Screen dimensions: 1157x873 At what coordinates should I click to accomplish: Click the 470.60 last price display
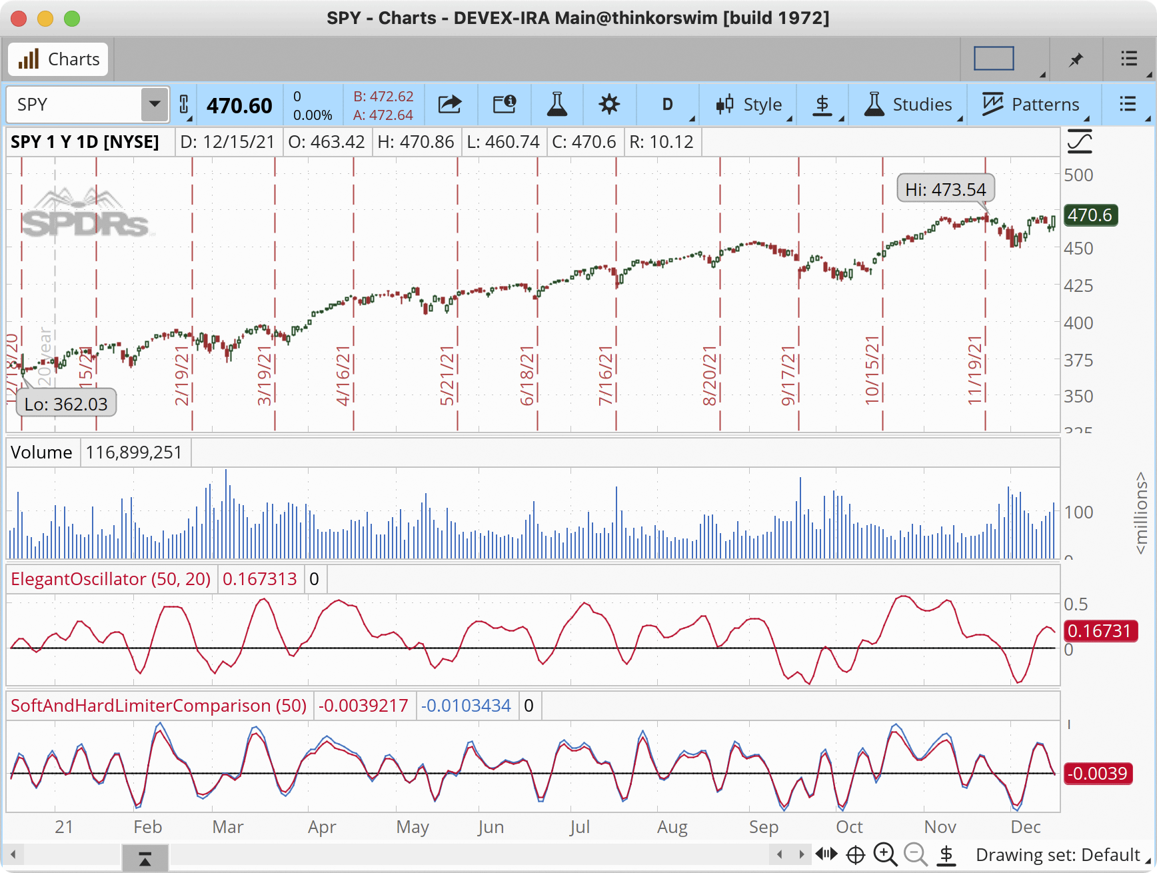coord(239,105)
